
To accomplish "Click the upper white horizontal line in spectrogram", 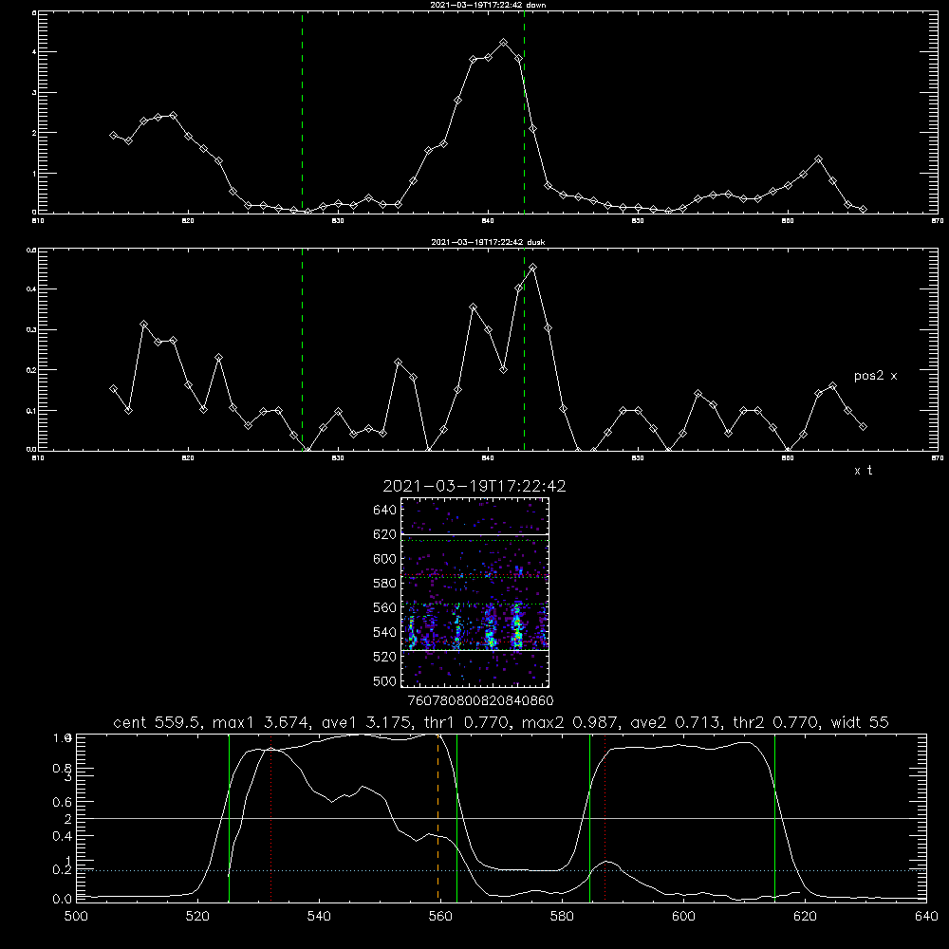I will [x=474, y=534].
